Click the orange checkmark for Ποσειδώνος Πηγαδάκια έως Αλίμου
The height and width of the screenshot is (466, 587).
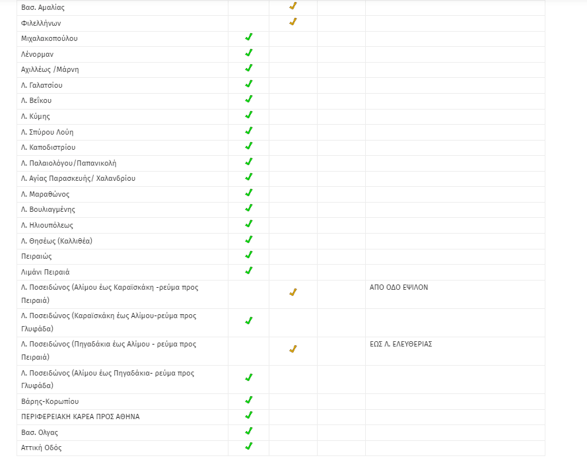tap(293, 349)
